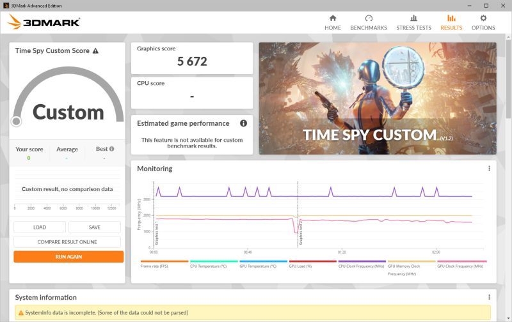This screenshot has width=512, height=322.
Task: Click the System information heading
Action: pyautogui.click(x=45, y=297)
